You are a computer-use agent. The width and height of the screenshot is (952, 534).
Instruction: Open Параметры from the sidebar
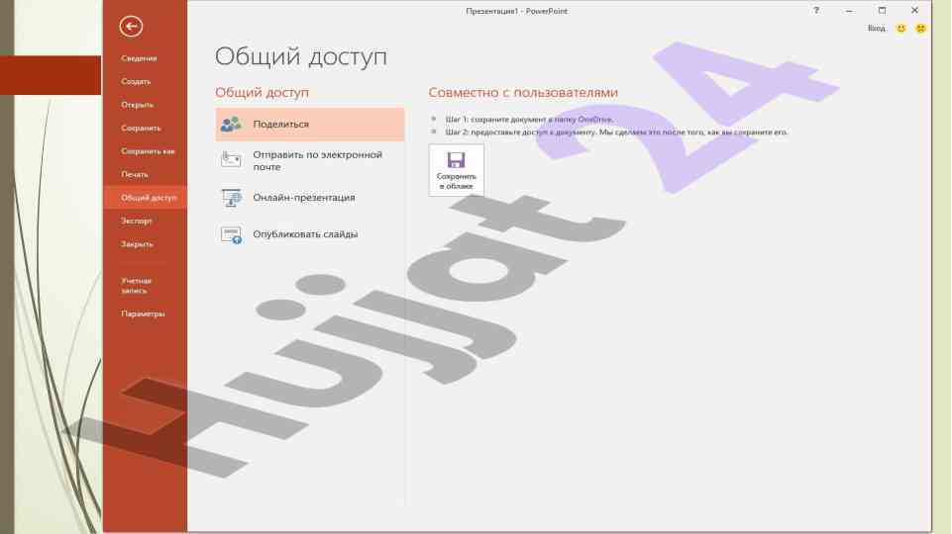pos(143,313)
